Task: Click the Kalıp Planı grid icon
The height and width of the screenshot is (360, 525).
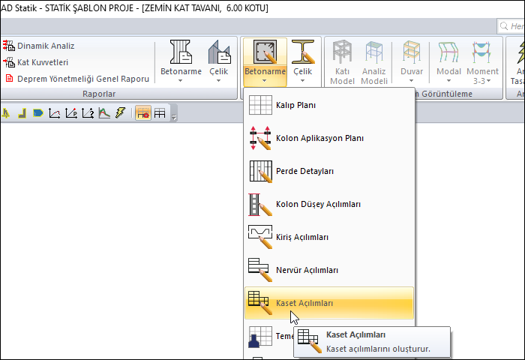Action: pyautogui.click(x=260, y=105)
